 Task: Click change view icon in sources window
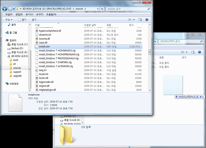coord(130,20)
